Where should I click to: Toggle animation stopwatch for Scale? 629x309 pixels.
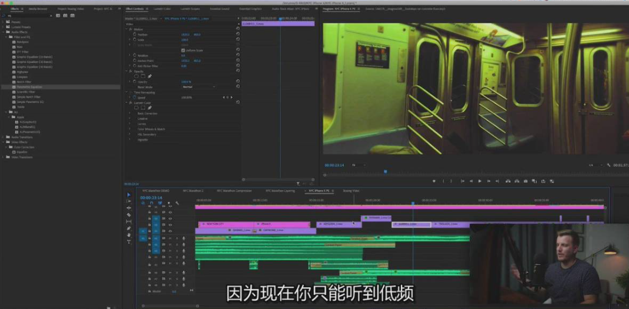tap(134, 40)
